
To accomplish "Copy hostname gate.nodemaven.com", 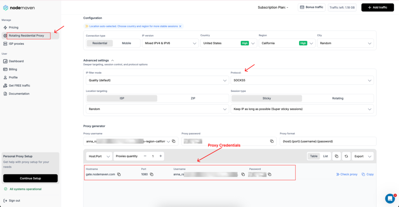I will 119,174.
